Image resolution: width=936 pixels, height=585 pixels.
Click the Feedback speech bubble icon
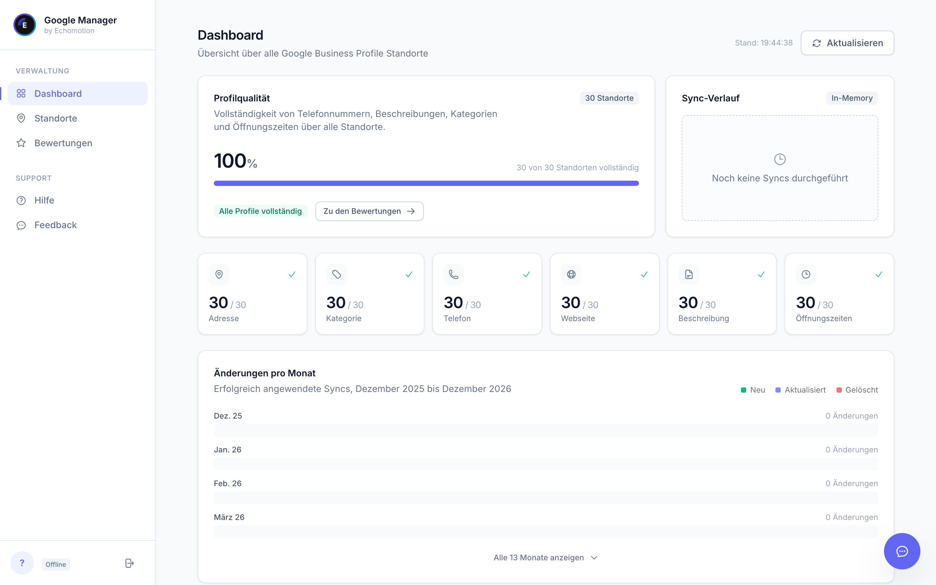pos(21,225)
